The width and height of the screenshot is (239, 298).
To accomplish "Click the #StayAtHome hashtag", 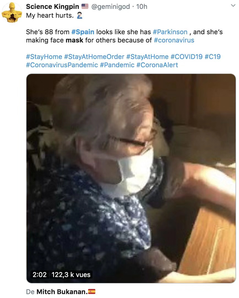I will point(147,56).
